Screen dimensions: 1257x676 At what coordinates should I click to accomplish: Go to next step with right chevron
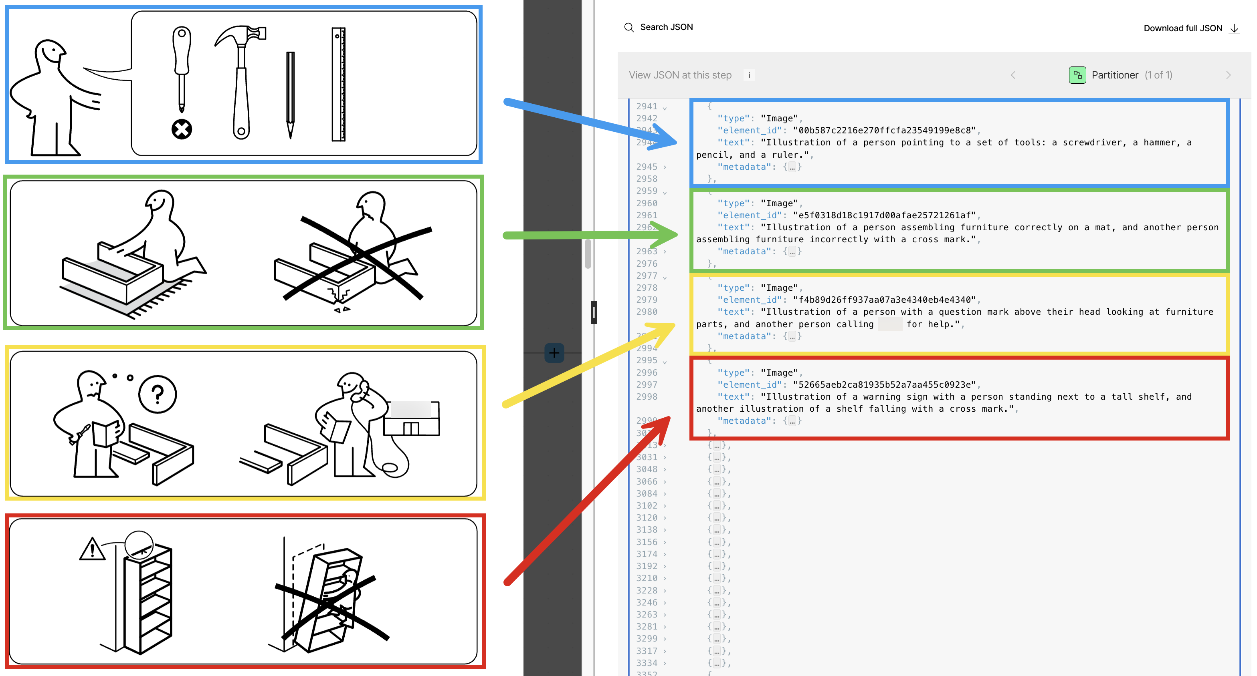(1228, 75)
